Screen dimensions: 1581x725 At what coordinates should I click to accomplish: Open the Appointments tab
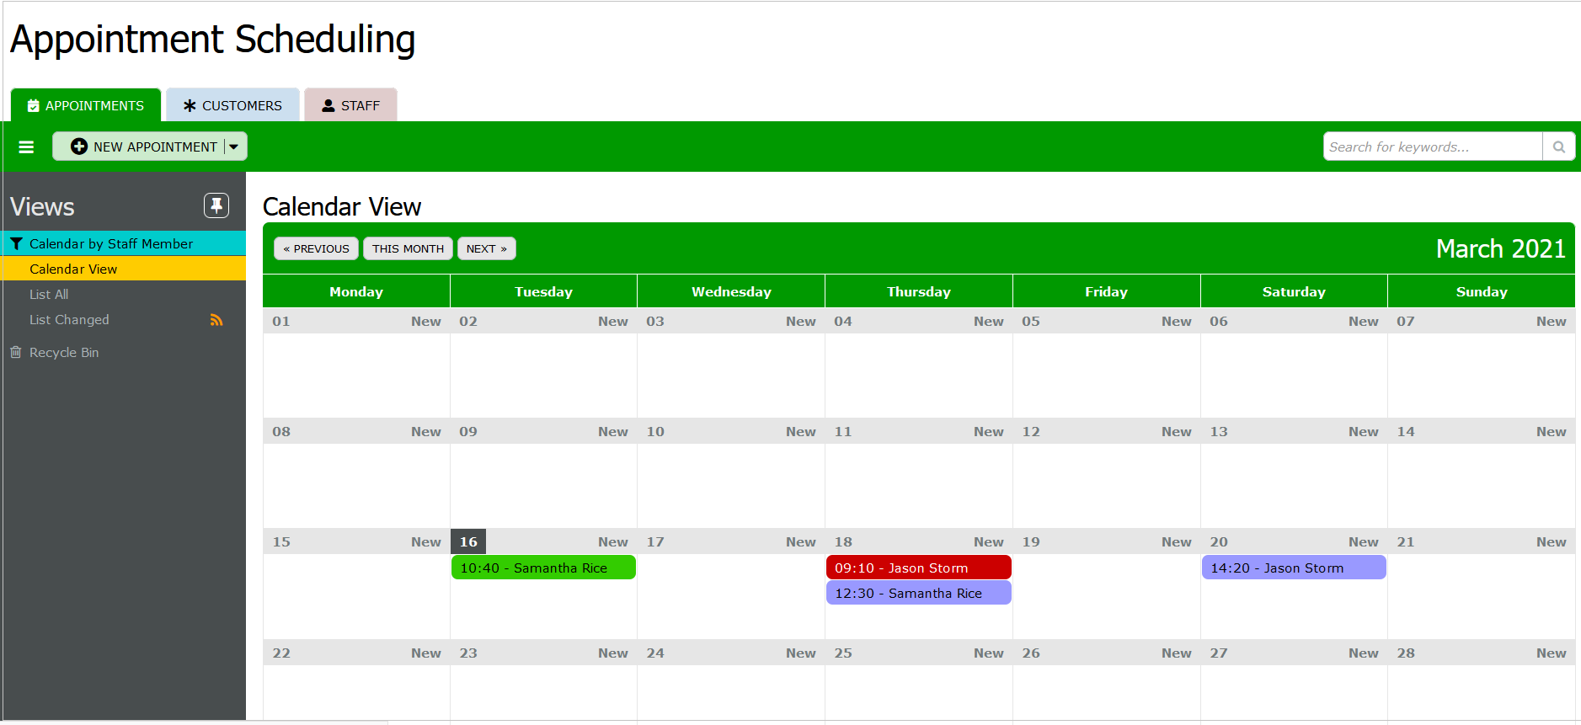coord(86,105)
